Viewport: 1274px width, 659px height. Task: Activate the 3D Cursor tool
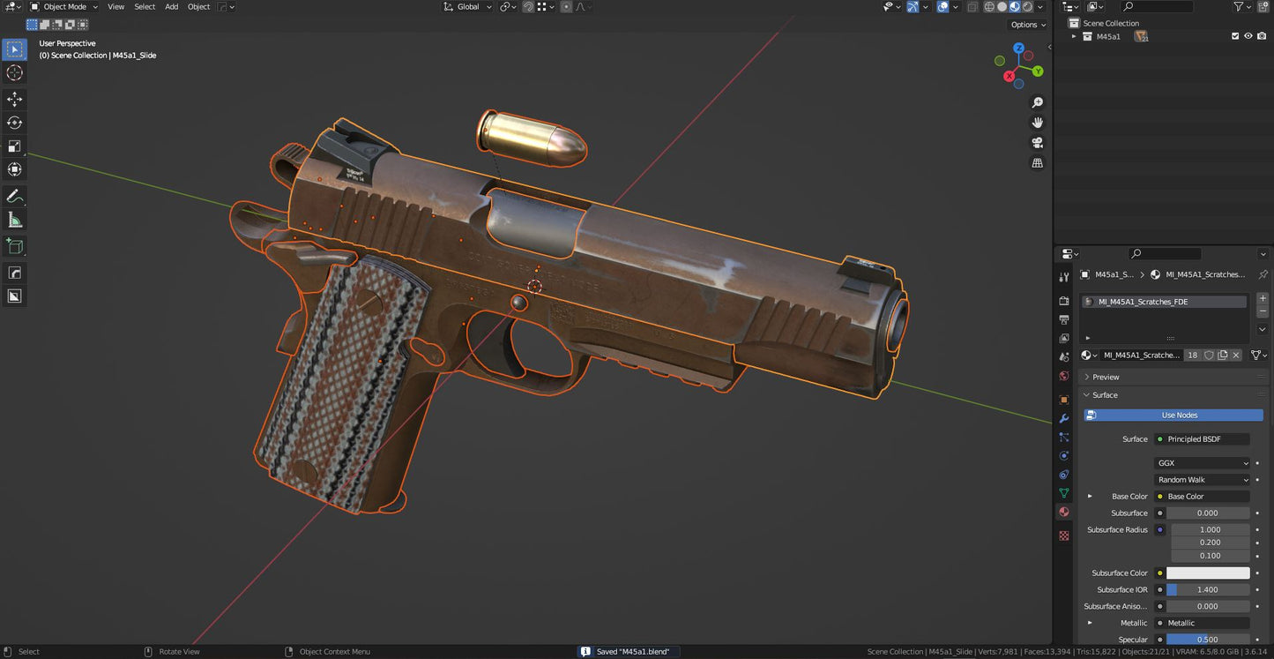coord(15,73)
